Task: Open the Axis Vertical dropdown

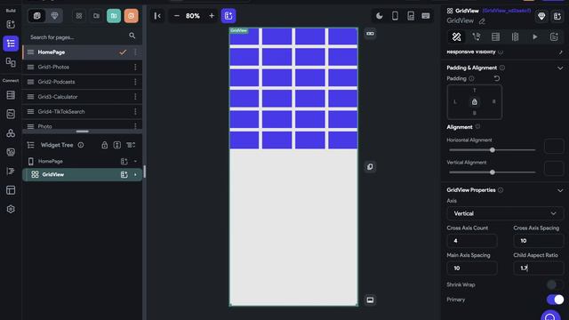Action: point(505,213)
